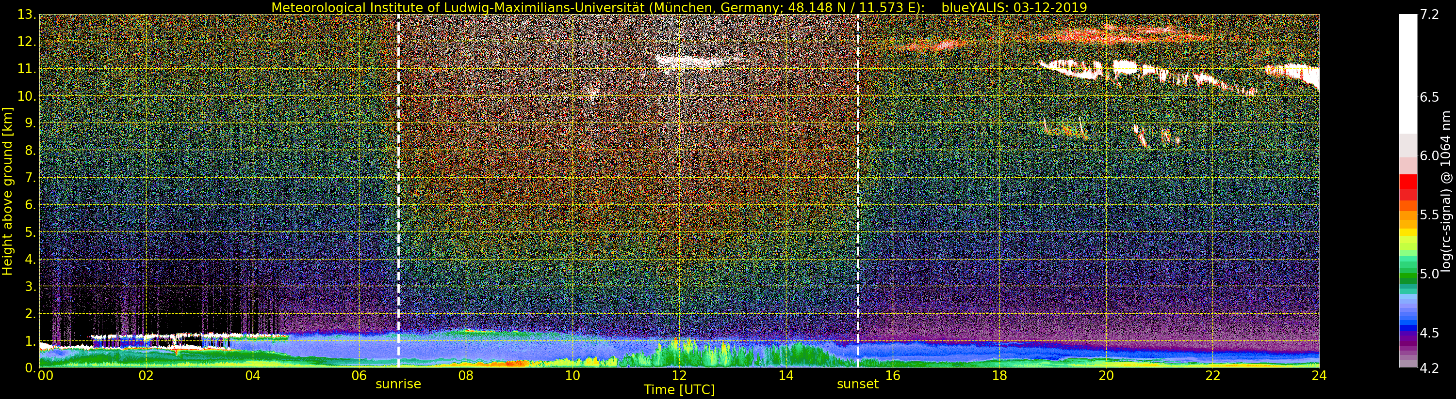
Task: Click the 'Height above ground [km]' axis label
Action: pyautogui.click(x=7, y=191)
